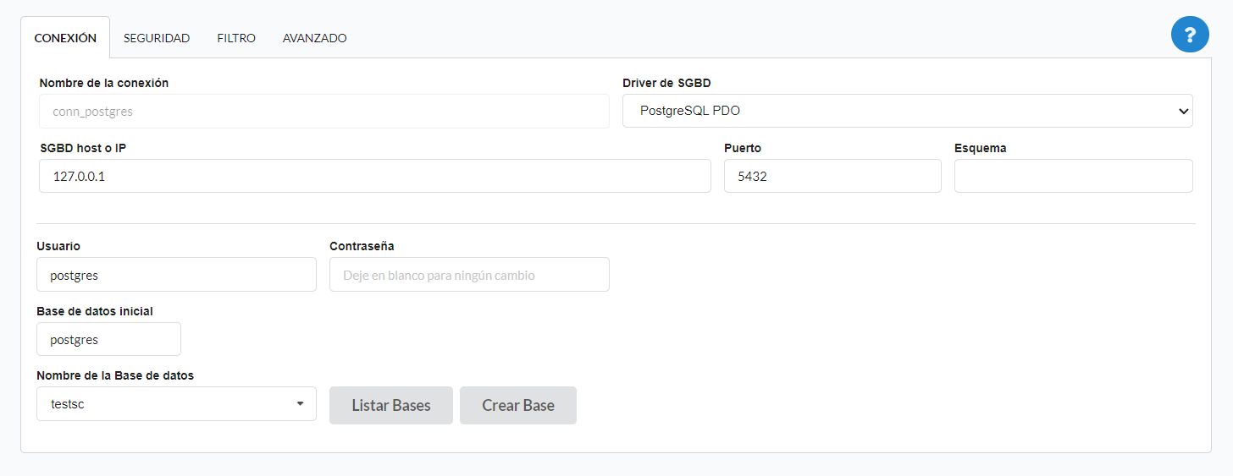Click the 'Nombre de la Base de datos' label

click(115, 375)
